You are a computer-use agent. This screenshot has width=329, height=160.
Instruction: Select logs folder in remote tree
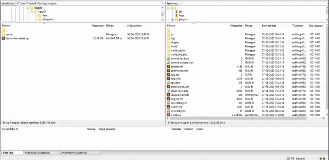pyautogui.click(x=181, y=16)
